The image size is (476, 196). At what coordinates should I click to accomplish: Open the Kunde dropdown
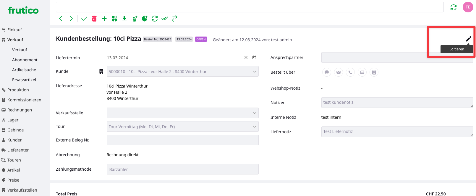[182, 72]
